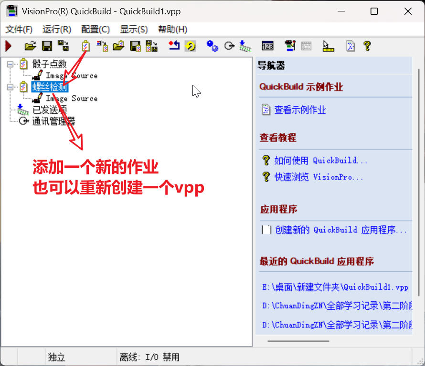The image size is (425, 366).
Task: Click the question icon beside 如何使用 QuickBuild
Action: (x=266, y=161)
